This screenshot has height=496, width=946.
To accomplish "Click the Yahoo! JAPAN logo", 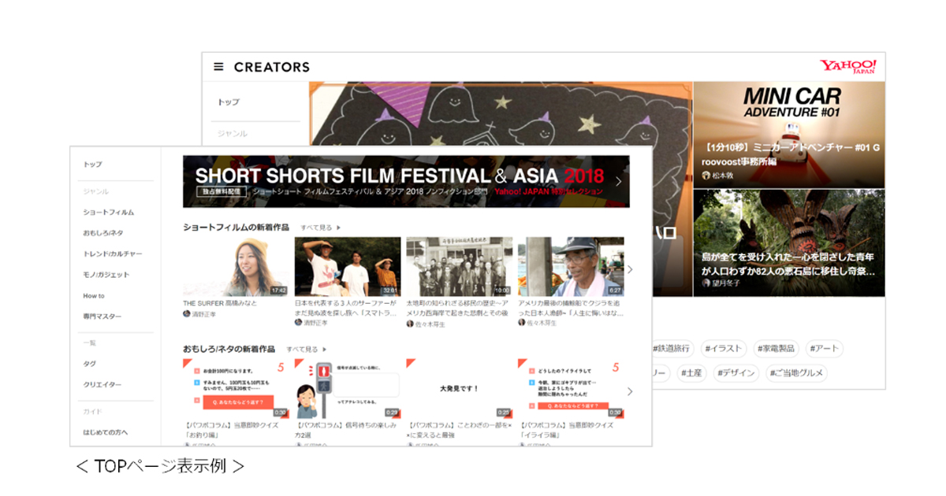I will (848, 67).
